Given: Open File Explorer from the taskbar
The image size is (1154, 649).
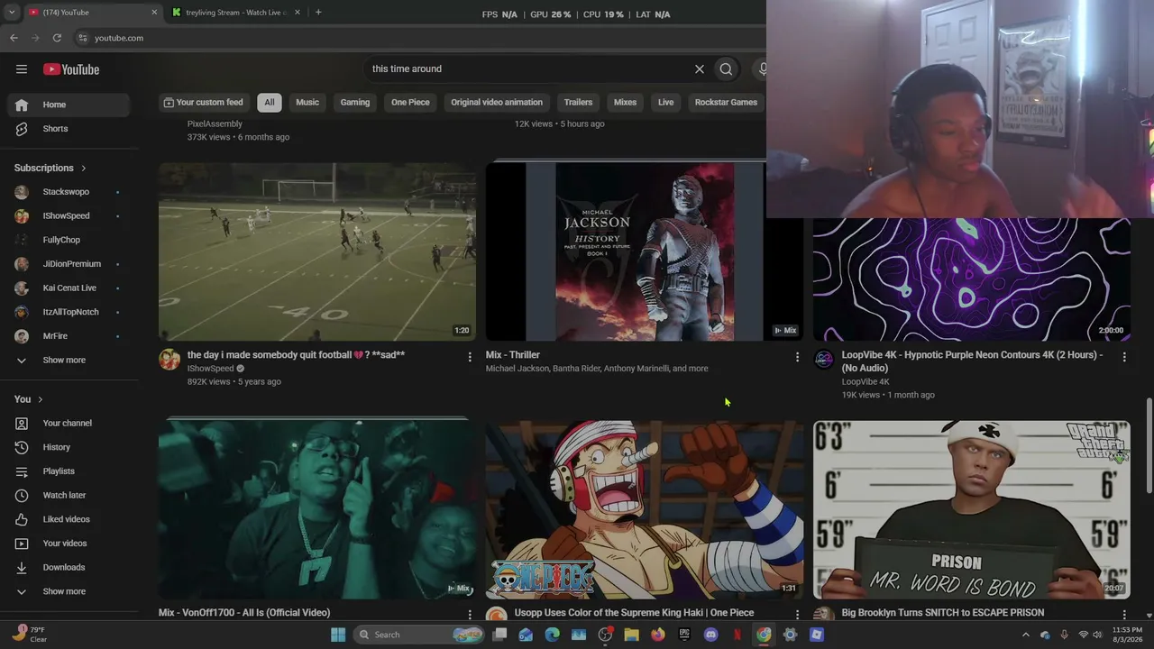Looking at the screenshot, I should point(632,635).
